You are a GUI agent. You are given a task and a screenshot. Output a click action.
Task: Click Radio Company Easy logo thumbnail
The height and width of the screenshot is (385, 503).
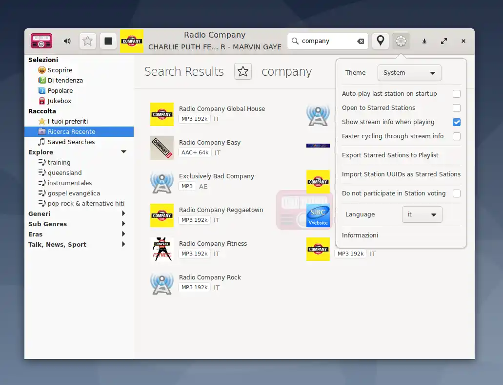pyautogui.click(x=162, y=148)
